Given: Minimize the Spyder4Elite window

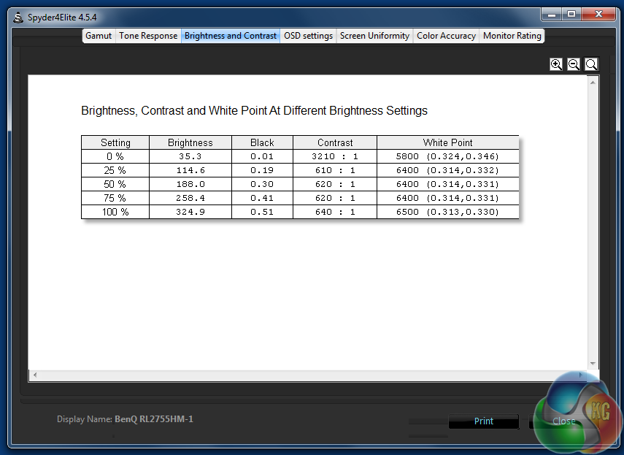Looking at the screenshot, I should point(552,15).
